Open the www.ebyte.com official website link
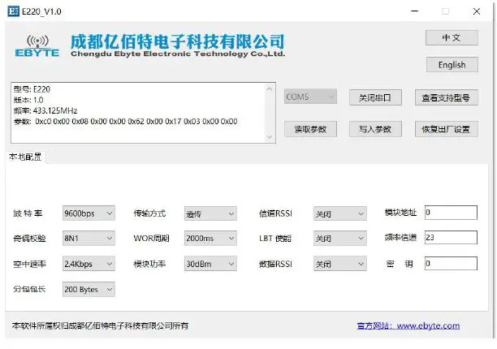497x349 pixels. [x=408, y=325]
